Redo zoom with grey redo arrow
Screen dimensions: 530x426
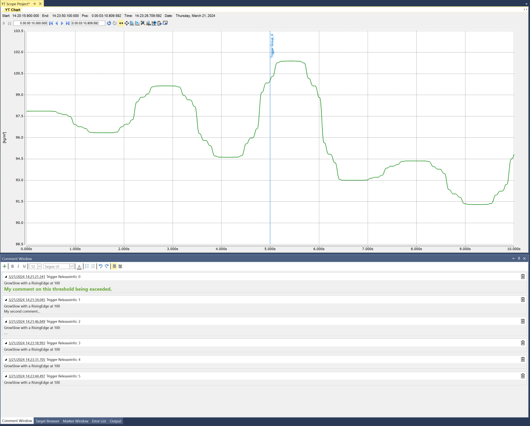(x=115, y=23)
